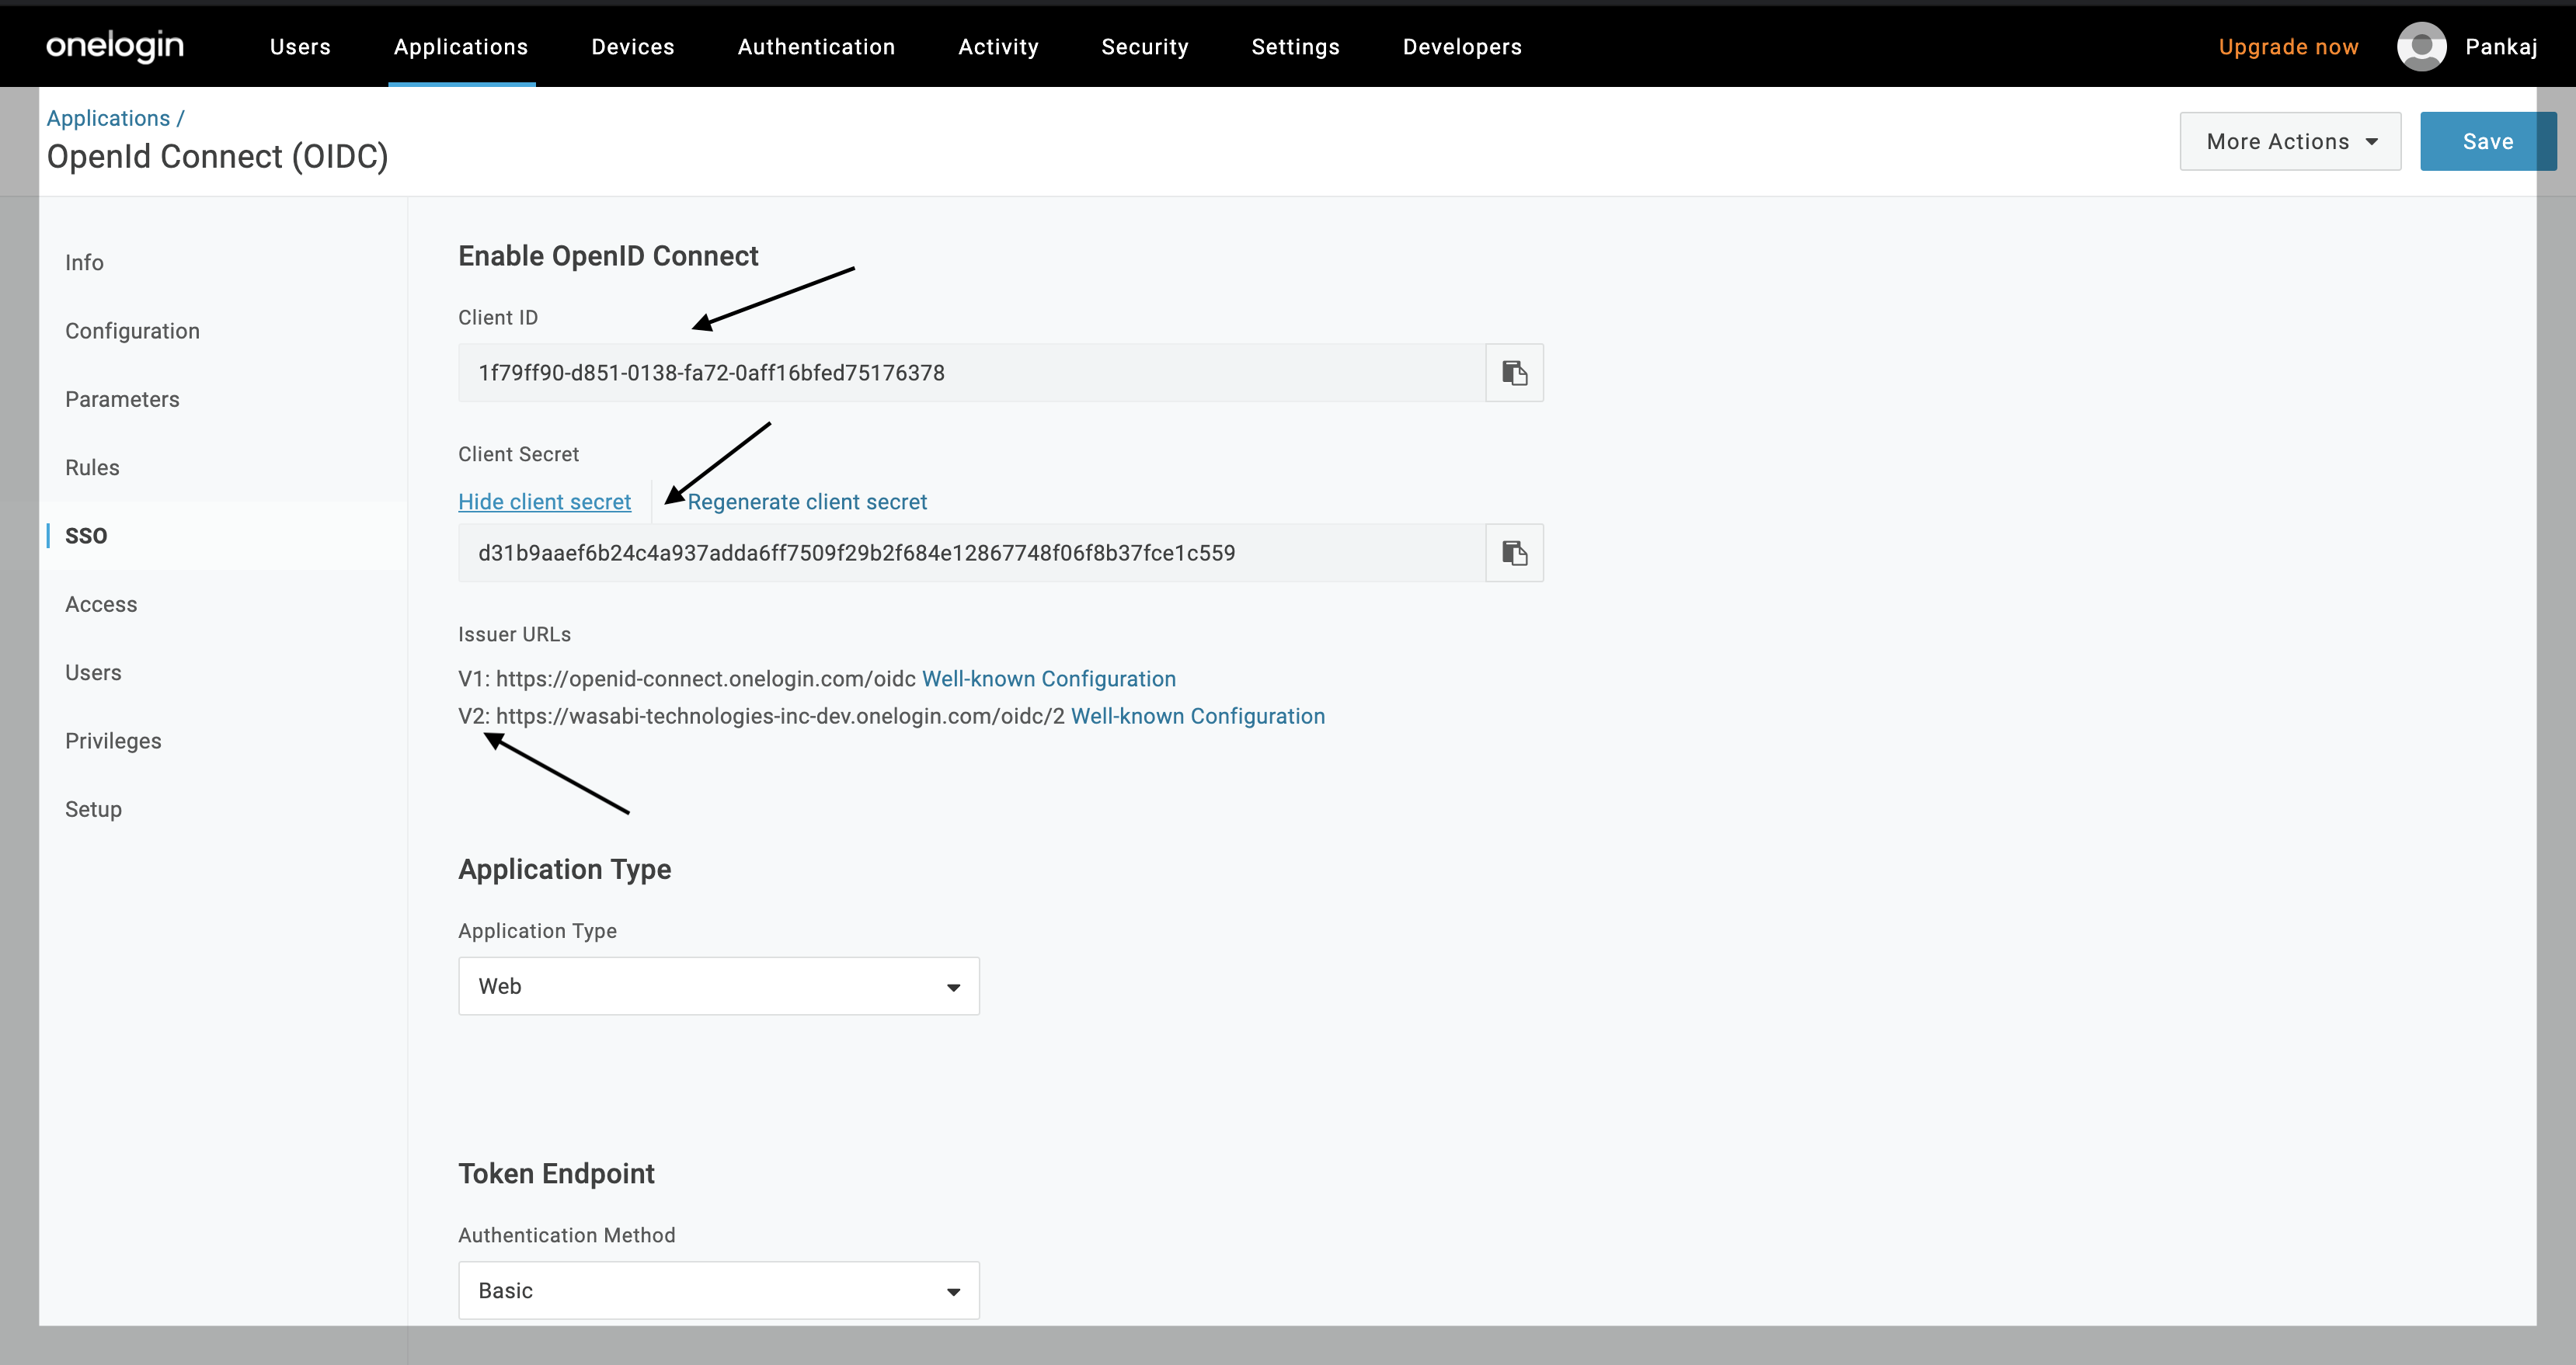
Task: Copy the Client Secret to clipboard
Action: (1514, 553)
